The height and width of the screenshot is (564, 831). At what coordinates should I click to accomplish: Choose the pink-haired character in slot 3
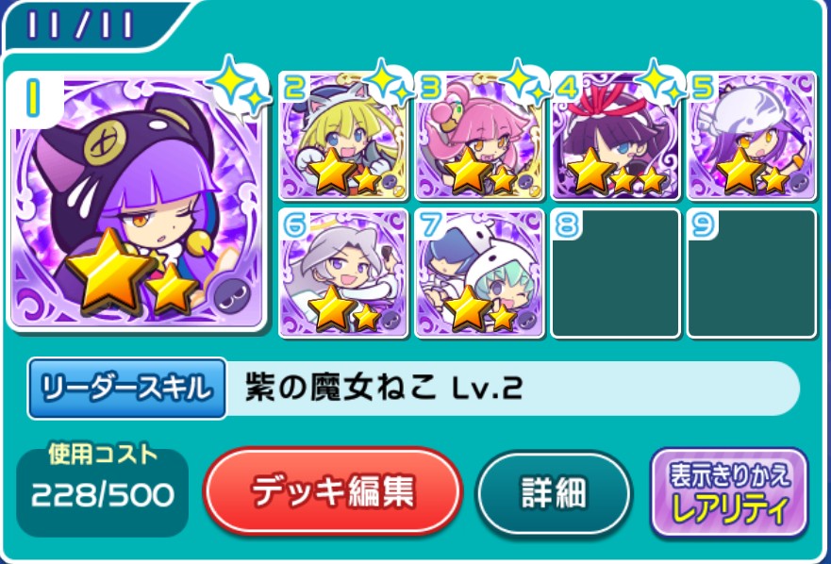[x=479, y=137]
